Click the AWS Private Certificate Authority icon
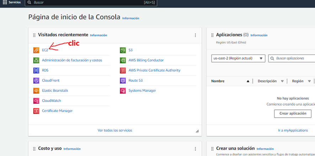This screenshot has height=156, width=315. 123,70
